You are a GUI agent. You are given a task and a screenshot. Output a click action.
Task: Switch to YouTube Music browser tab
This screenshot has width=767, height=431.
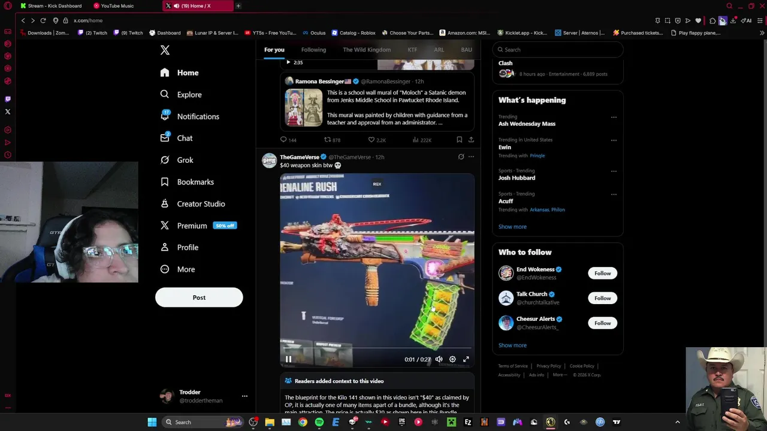pos(117,6)
